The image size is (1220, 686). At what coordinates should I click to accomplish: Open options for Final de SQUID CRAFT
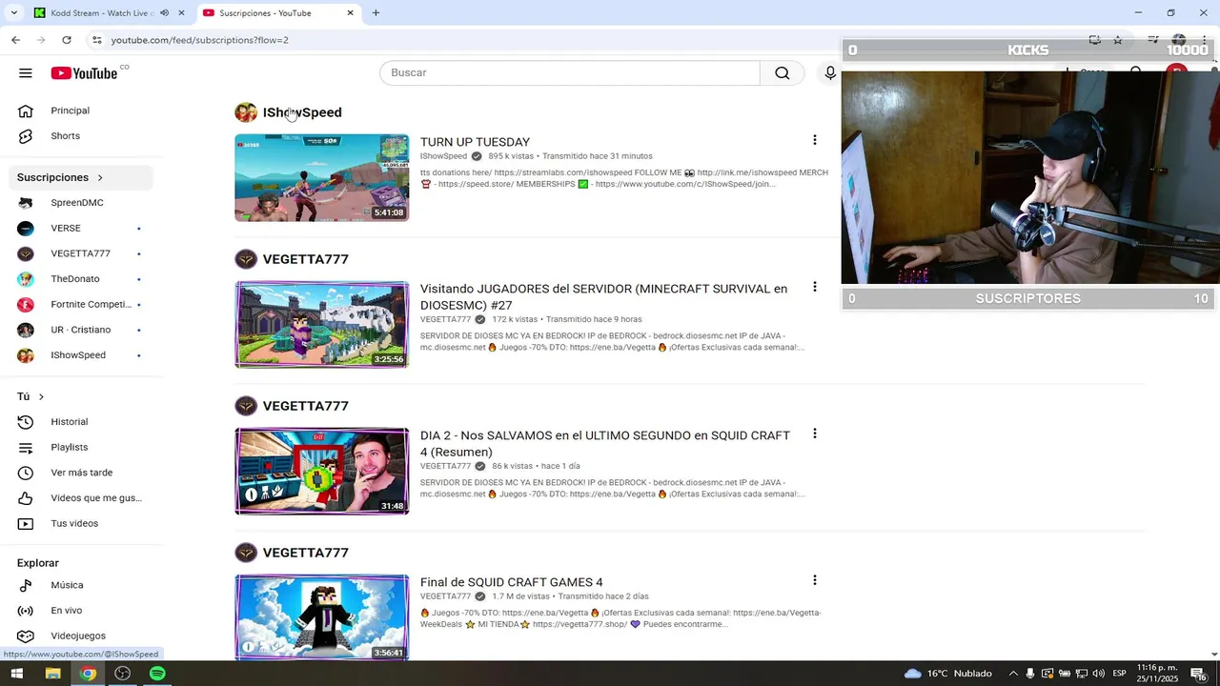click(x=814, y=580)
